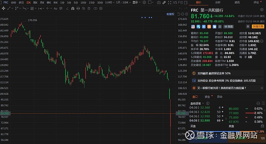This screenshot has height=144, width=266.
Task: Select the angle measurement drawing tool
Action: (x=67, y=9)
